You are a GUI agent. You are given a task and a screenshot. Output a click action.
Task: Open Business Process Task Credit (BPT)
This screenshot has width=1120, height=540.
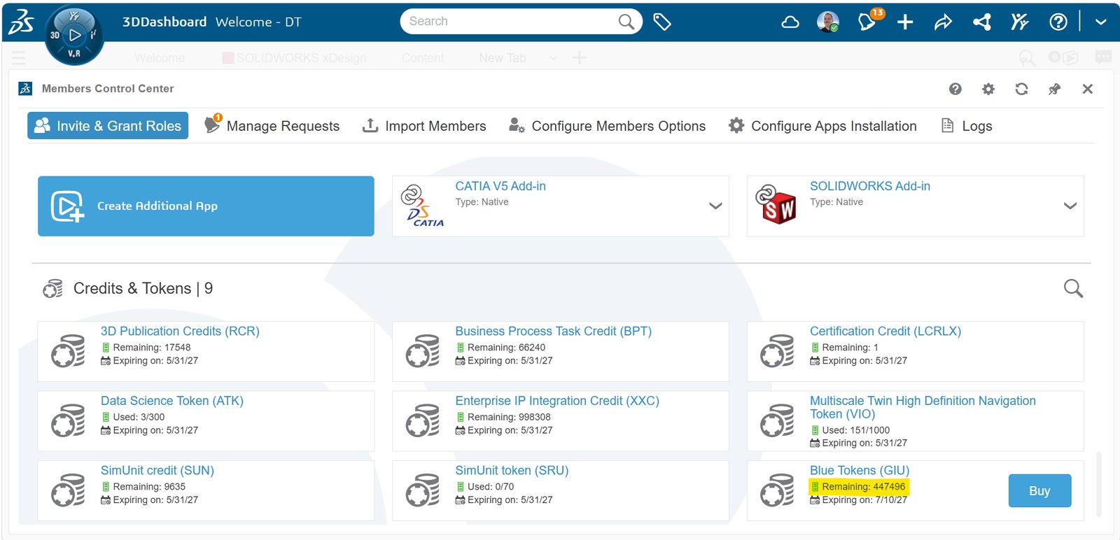[553, 332]
